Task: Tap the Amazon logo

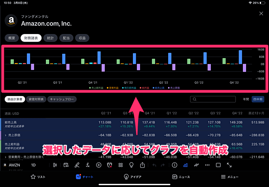Action: (x=11, y=21)
